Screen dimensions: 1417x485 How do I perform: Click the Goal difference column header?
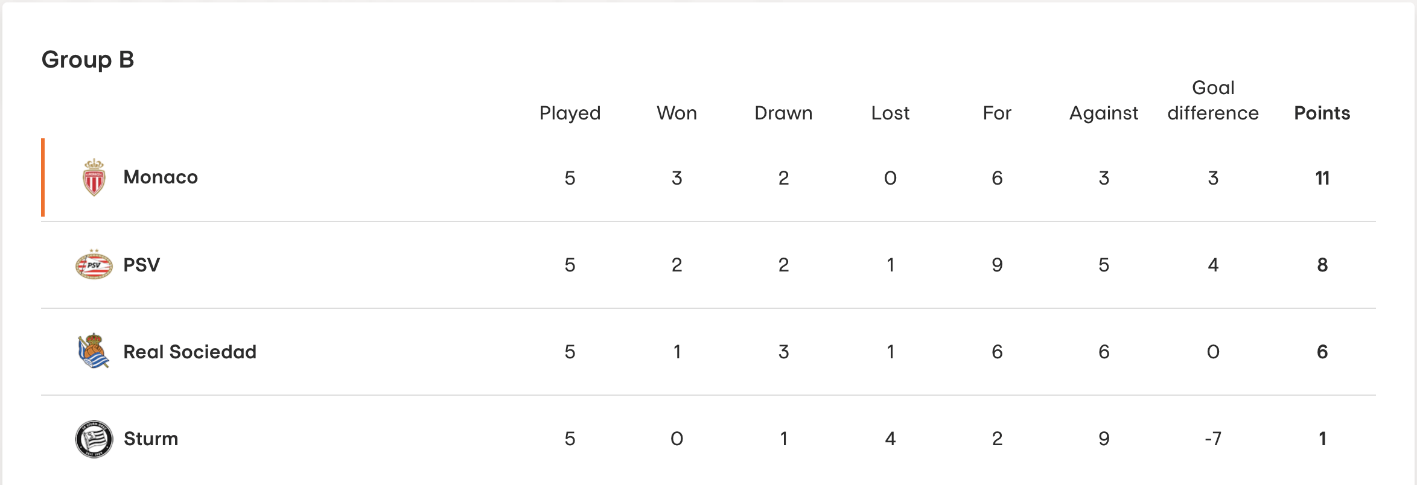tap(1213, 101)
